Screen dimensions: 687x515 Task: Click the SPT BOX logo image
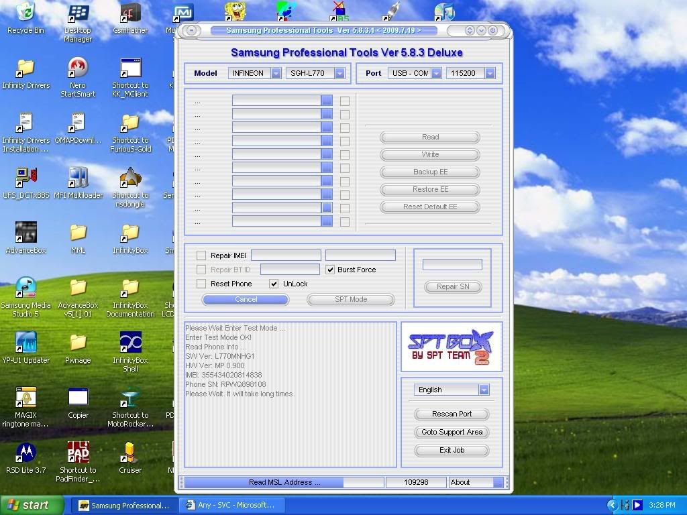point(452,347)
